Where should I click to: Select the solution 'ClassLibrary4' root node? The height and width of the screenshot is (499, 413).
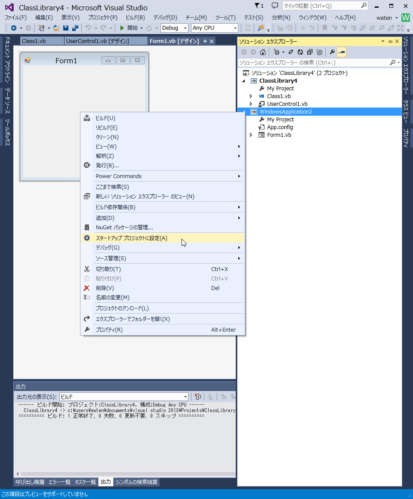pos(299,73)
